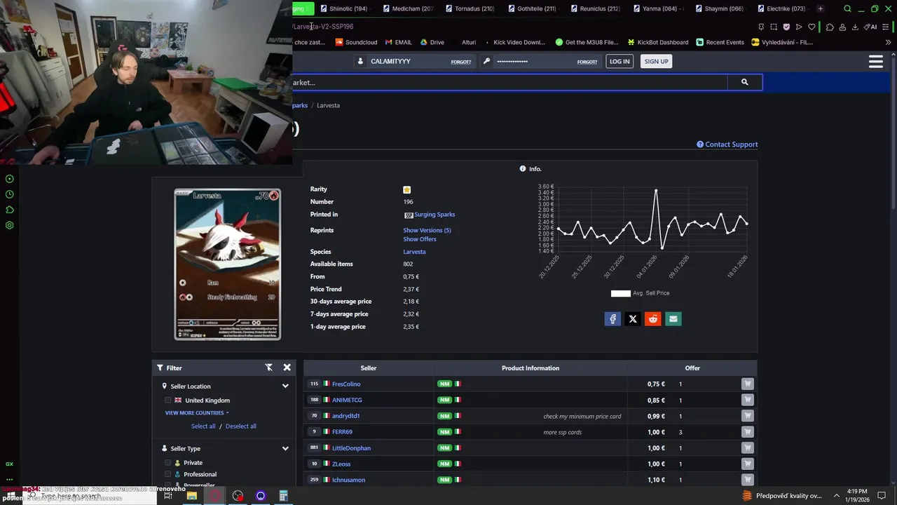Click Show Versions (5) link

click(x=427, y=230)
